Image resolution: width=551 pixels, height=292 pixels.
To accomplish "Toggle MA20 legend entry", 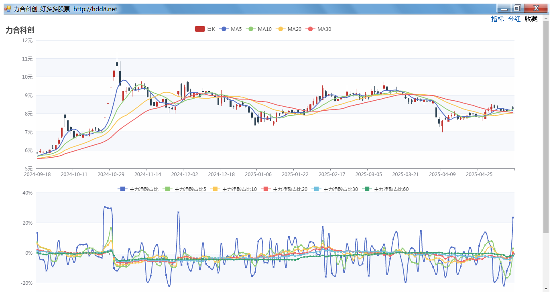I will coord(289,29).
